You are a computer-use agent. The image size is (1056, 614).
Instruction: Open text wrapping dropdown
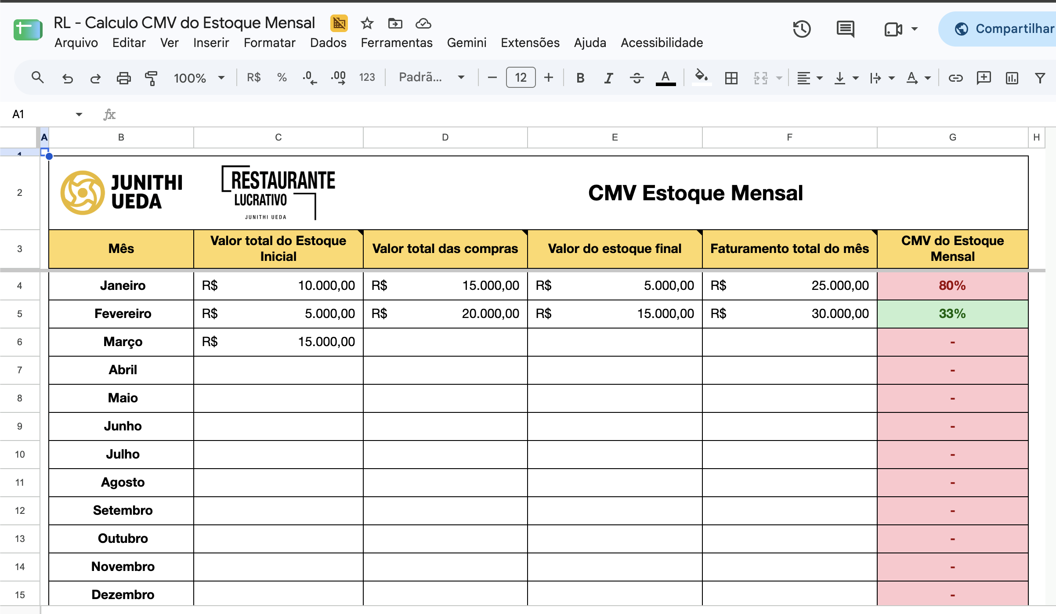[882, 78]
